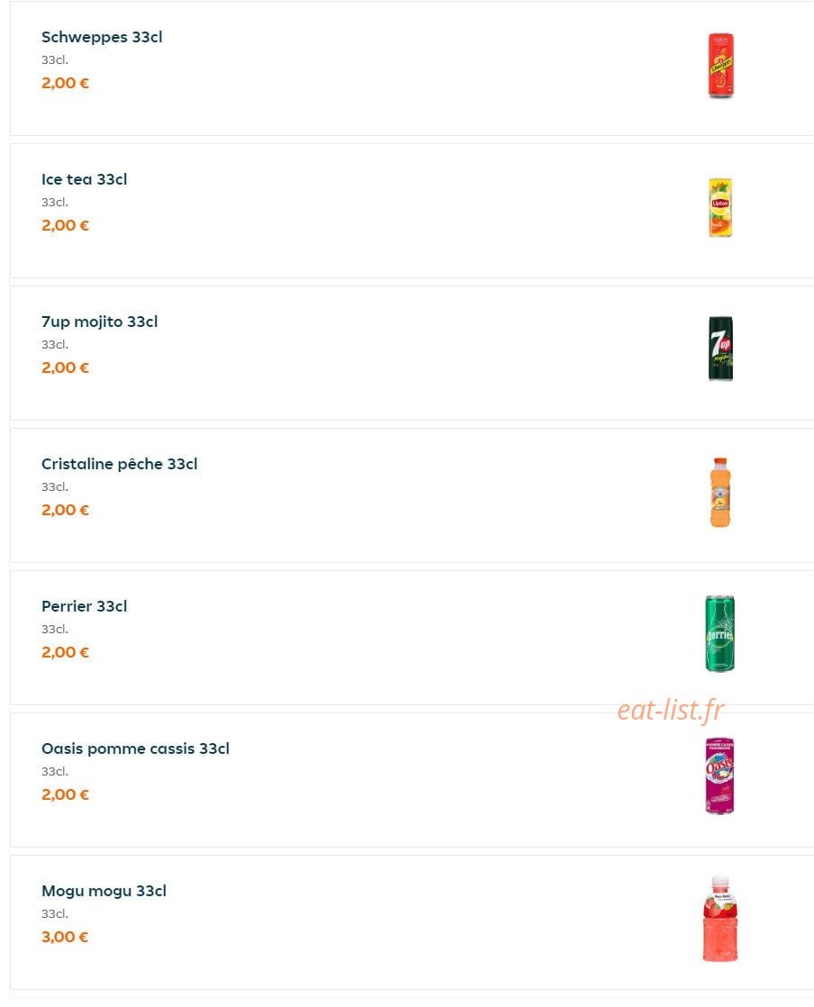Click the Cristaline pêche 33cl title

tap(120, 464)
